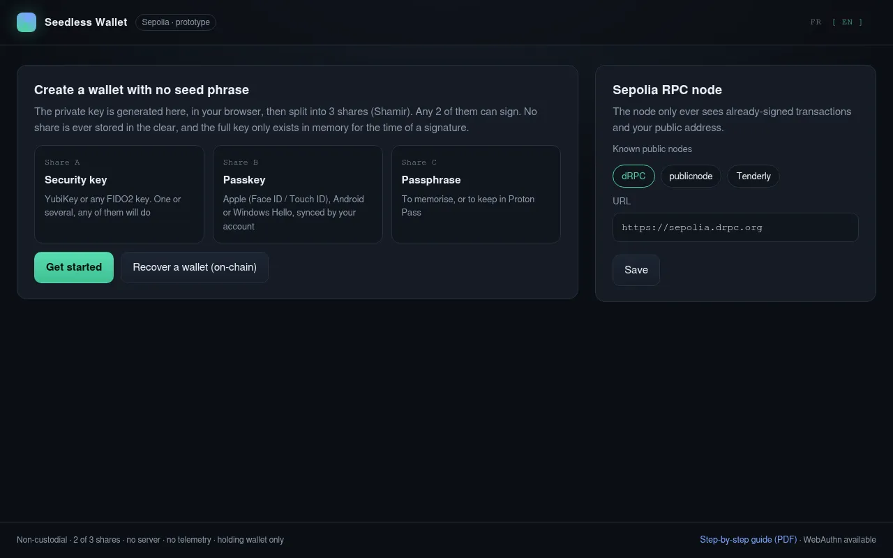Click 'Create a wallet with no seed phrase' heading

click(142, 90)
